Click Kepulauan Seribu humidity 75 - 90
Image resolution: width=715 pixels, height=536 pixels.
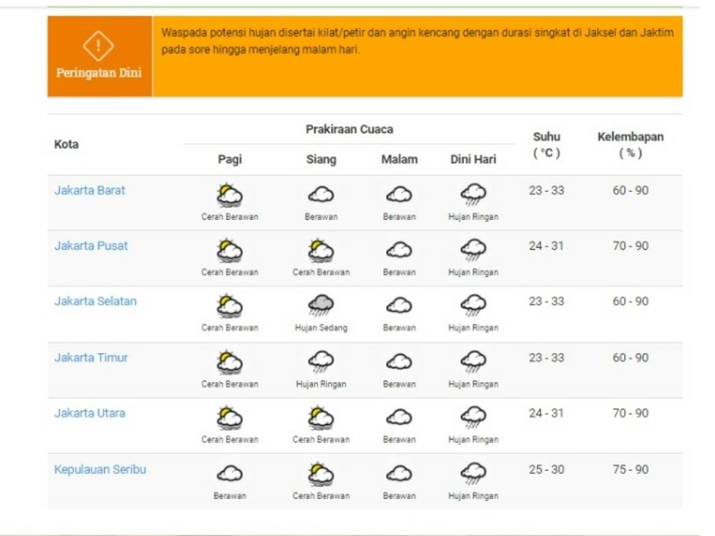(631, 470)
